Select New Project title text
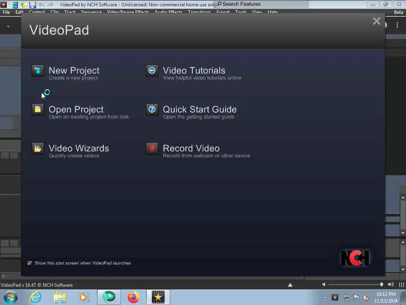406x305 pixels. click(x=74, y=70)
